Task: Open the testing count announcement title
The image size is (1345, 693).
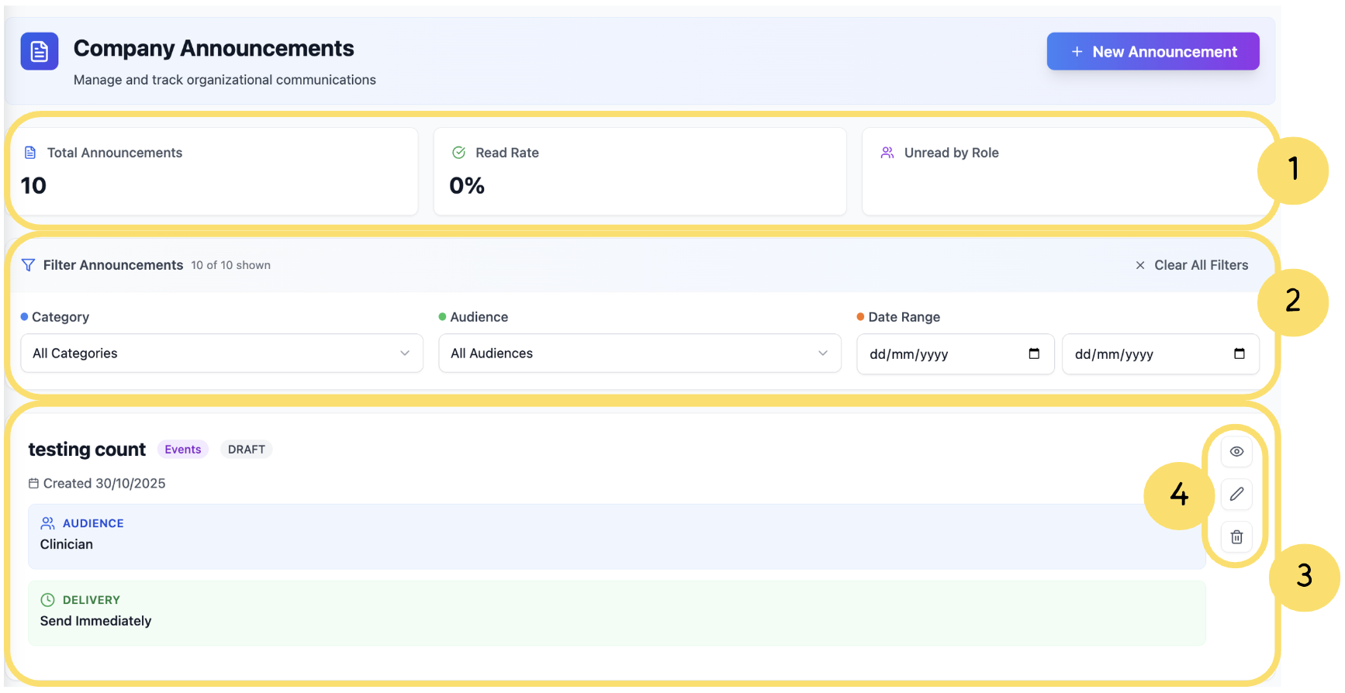Action: coord(87,450)
